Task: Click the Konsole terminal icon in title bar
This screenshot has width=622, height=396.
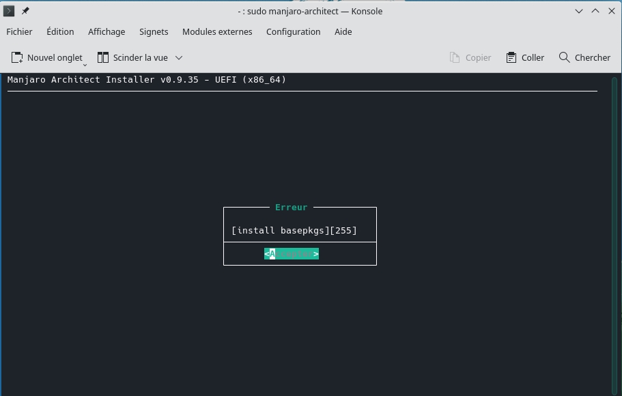Action: [x=9, y=11]
